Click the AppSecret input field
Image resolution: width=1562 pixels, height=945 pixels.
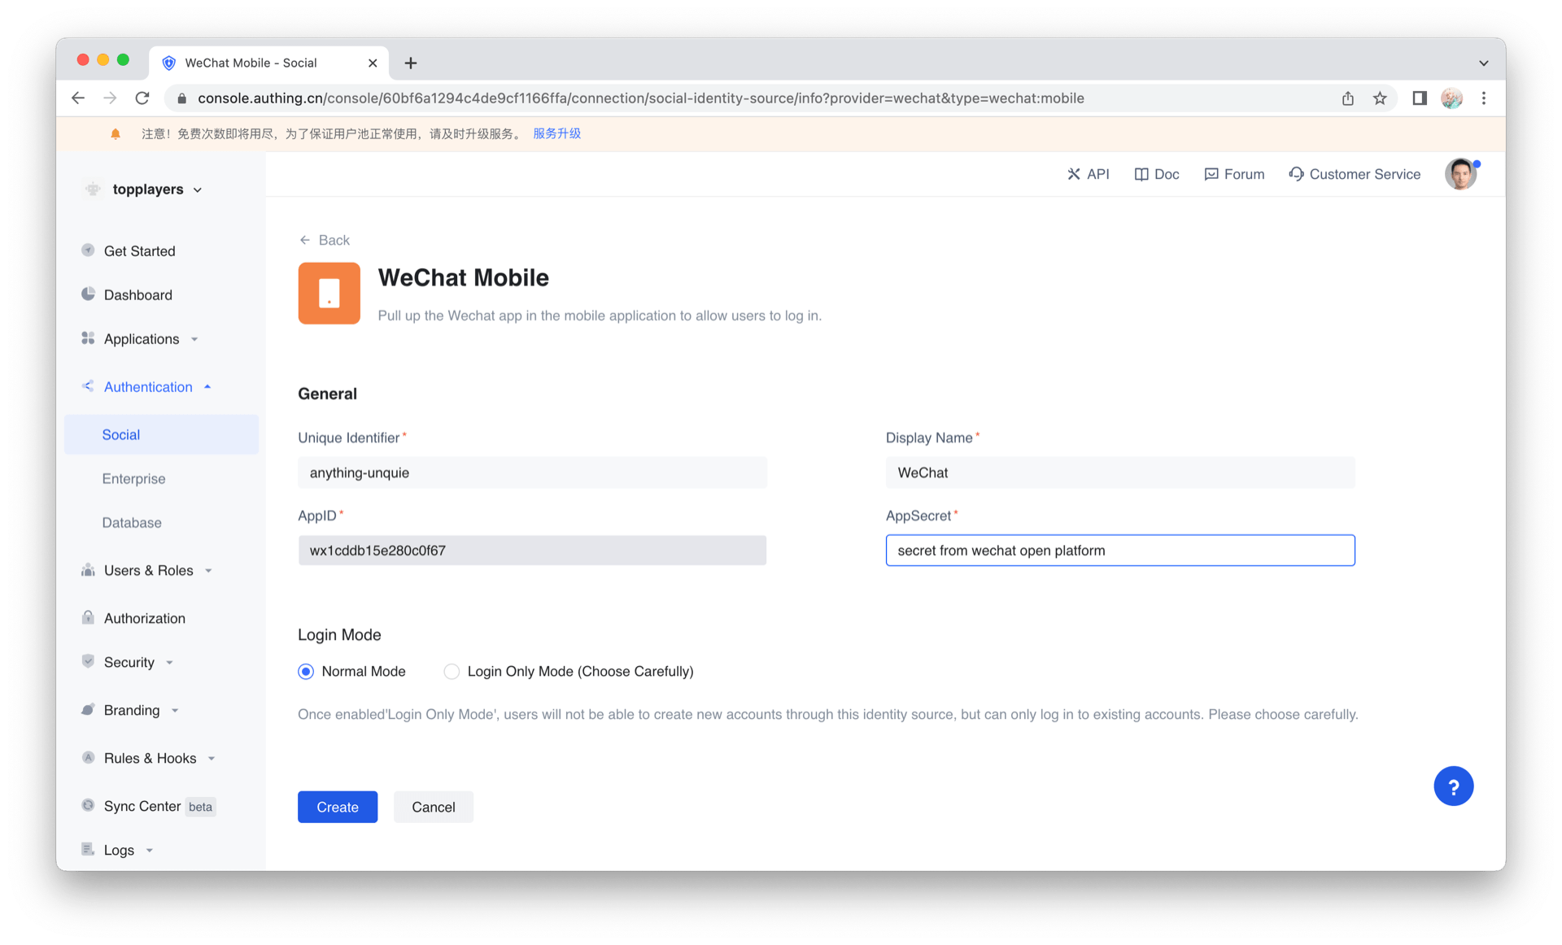click(x=1119, y=551)
